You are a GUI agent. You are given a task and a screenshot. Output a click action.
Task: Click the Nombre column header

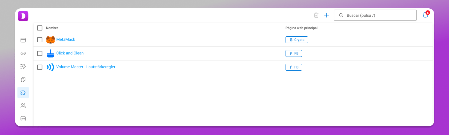click(x=52, y=28)
